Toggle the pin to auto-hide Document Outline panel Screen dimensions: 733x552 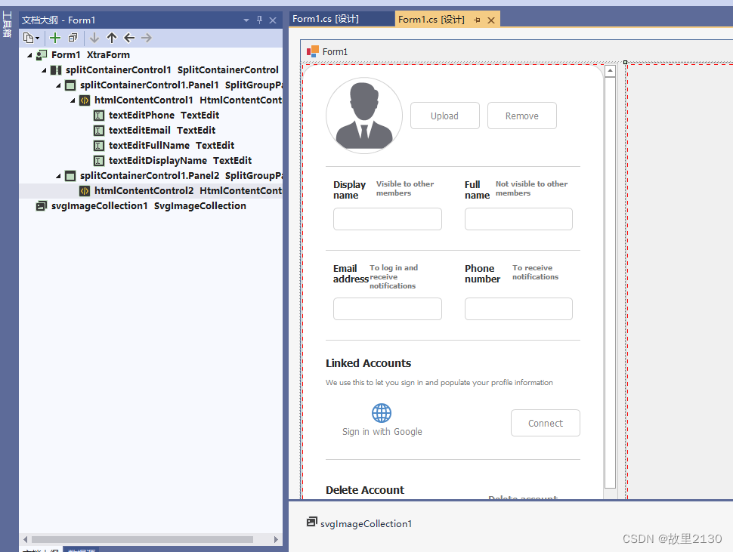click(x=260, y=20)
